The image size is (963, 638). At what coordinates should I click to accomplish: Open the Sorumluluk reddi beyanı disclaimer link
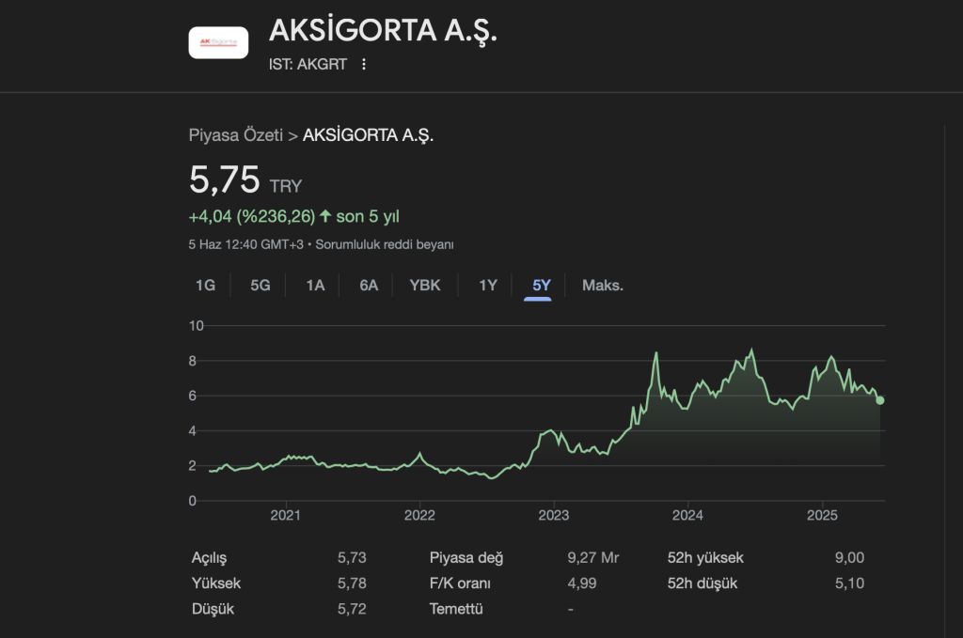coord(384,244)
